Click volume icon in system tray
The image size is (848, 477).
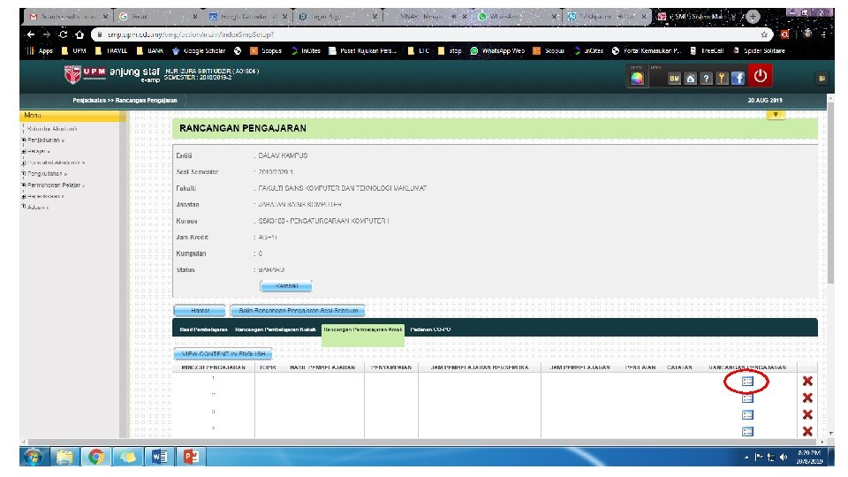click(x=784, y=458)
